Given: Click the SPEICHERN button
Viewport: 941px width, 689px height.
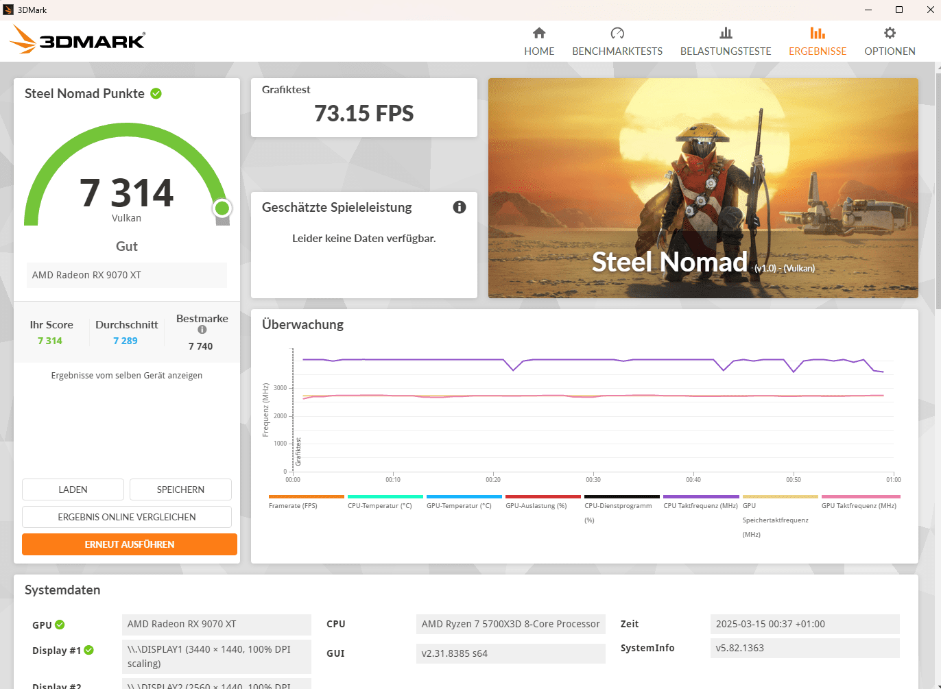Looking at the screenshot, I should (x=180, y=489).
